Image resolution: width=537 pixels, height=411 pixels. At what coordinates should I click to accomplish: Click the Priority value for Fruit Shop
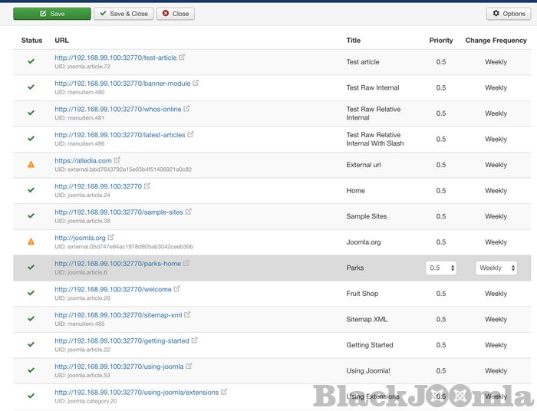point(441,294)
